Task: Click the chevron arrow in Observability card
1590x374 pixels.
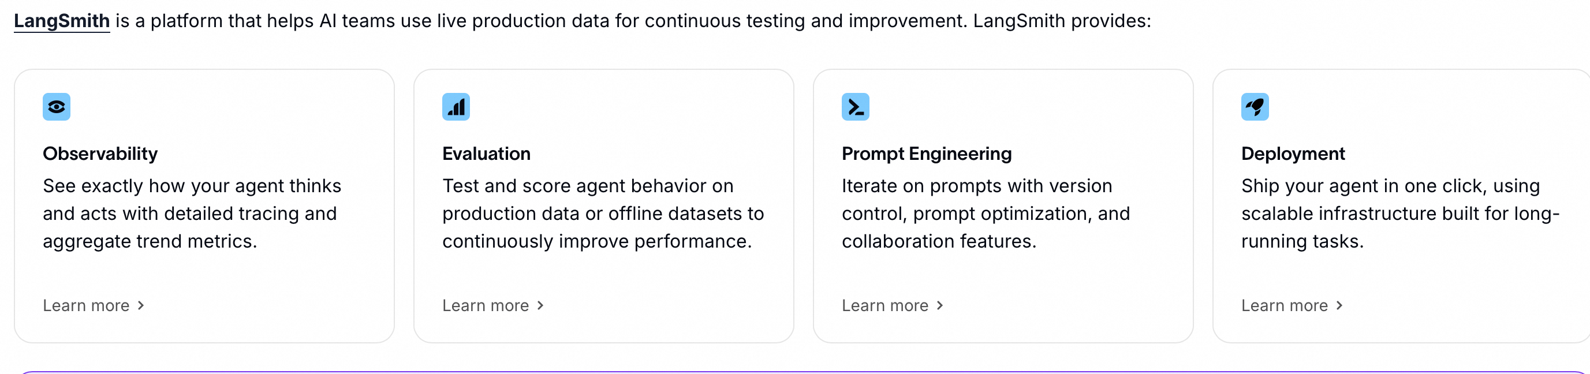Action: [141, 305]
